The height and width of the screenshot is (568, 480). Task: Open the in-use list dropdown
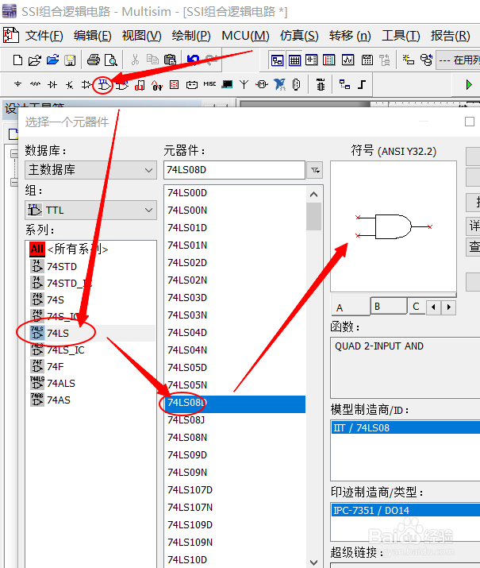458,60
